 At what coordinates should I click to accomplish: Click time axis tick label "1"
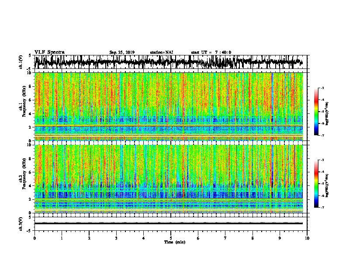point(62,238)
